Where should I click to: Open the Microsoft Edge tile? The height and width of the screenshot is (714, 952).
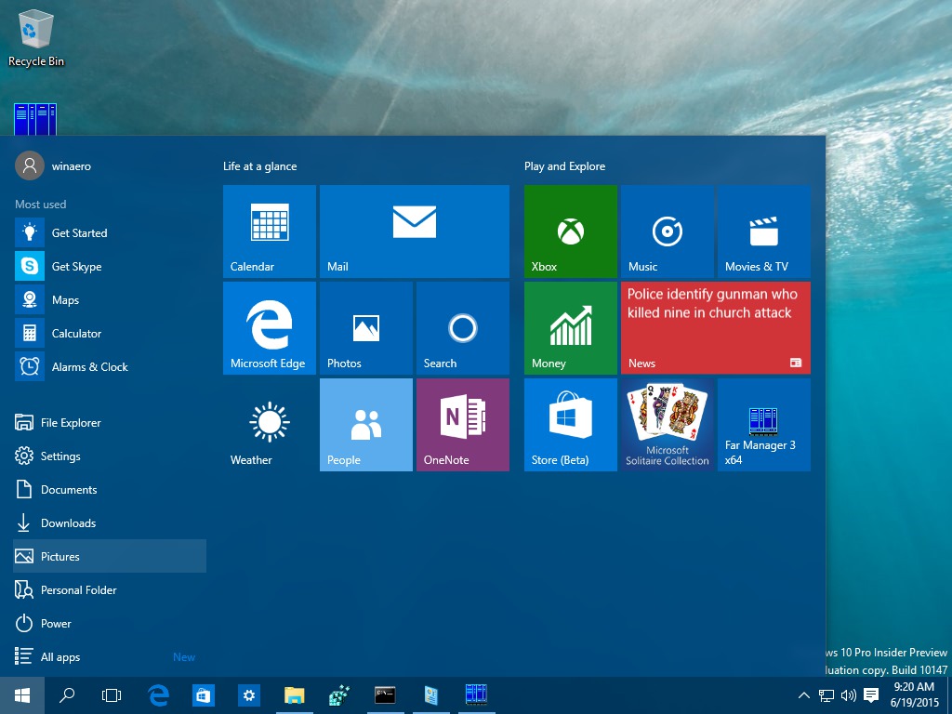coord(269,327)
